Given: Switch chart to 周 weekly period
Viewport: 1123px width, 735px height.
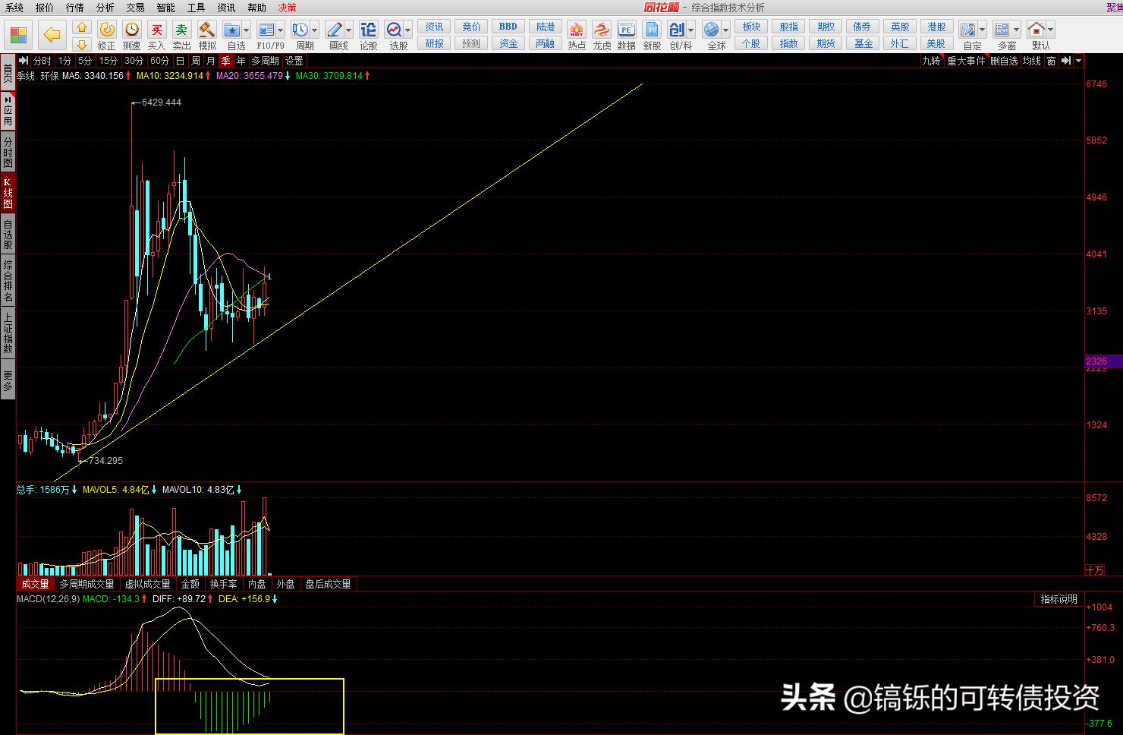Looking at the screenshot, I should [x=196, y=61].
